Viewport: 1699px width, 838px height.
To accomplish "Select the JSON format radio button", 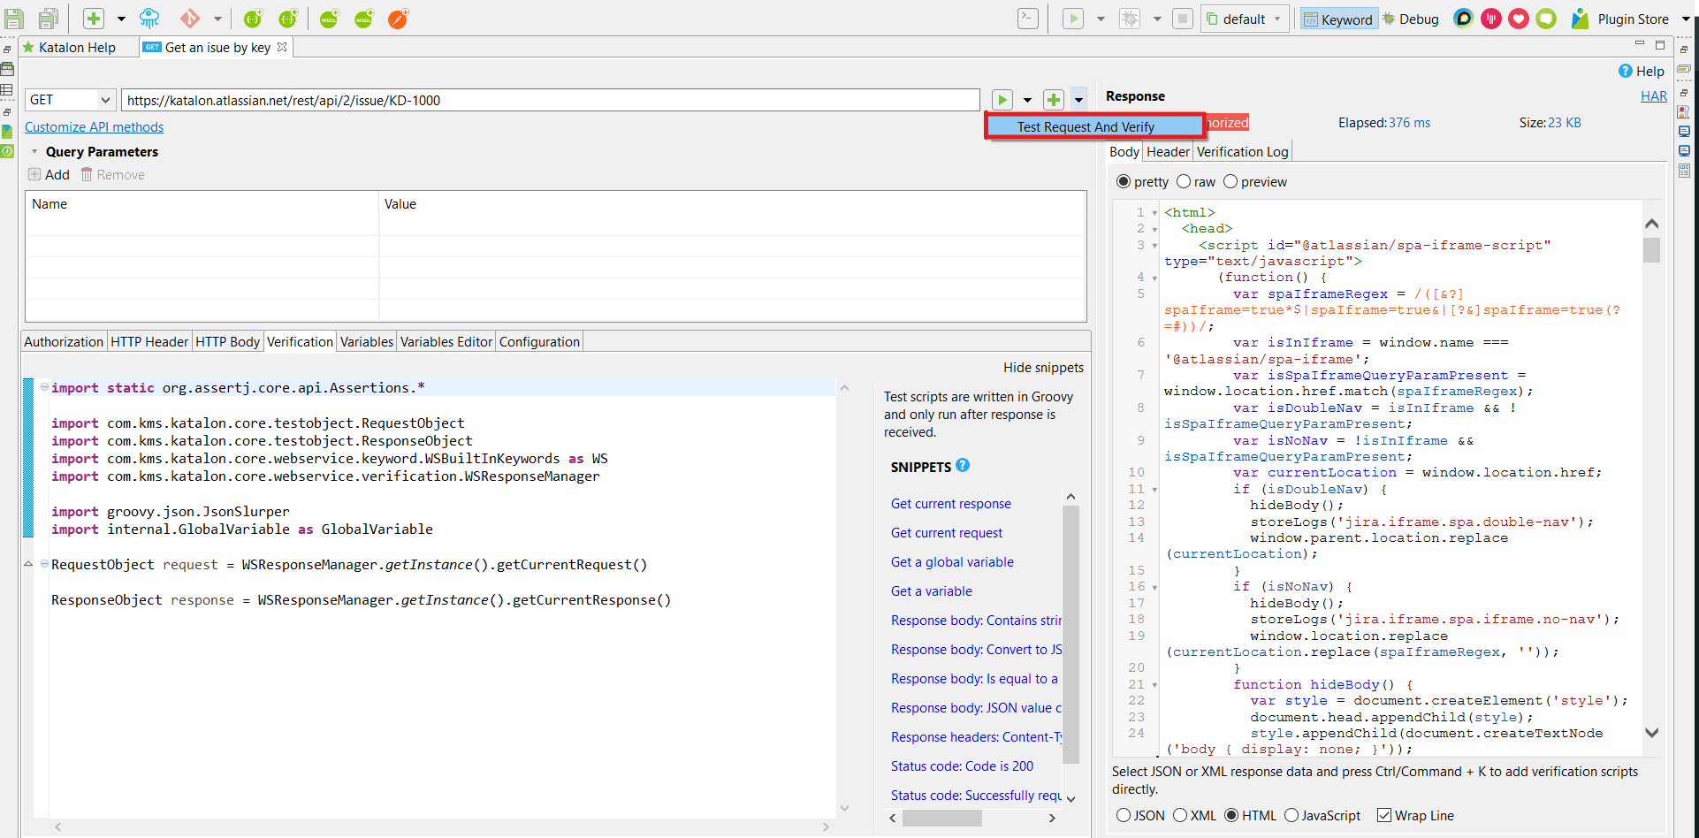I will click(1124, 815).
